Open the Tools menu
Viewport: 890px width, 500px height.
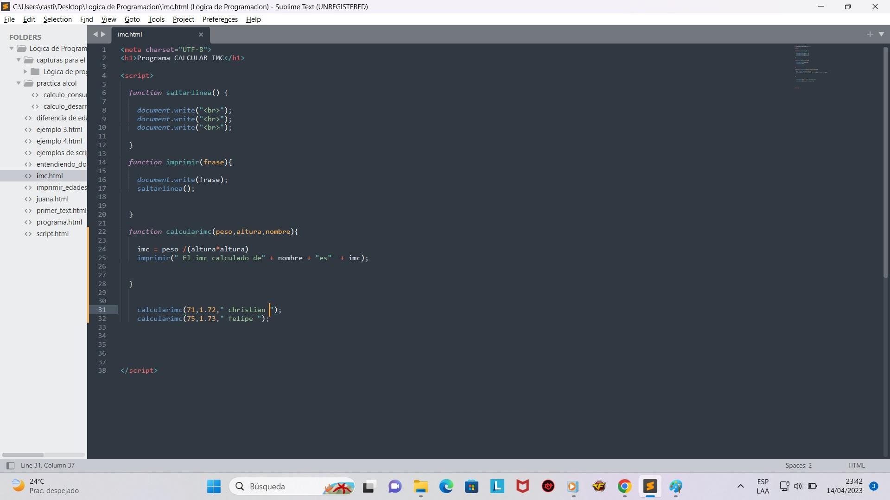click(x=156, y=19)
